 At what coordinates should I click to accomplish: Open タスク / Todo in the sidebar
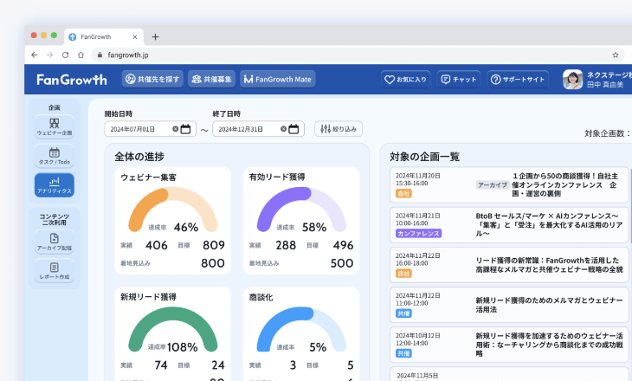55,156
